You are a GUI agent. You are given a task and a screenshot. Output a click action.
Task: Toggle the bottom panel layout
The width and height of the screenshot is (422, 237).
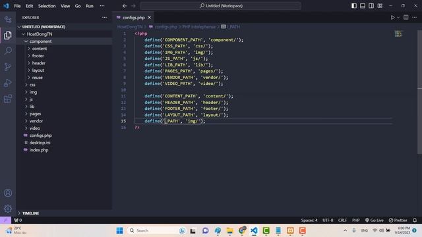pos(363,6)
